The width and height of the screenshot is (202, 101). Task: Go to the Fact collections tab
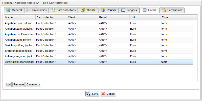(x=63, y=10)
